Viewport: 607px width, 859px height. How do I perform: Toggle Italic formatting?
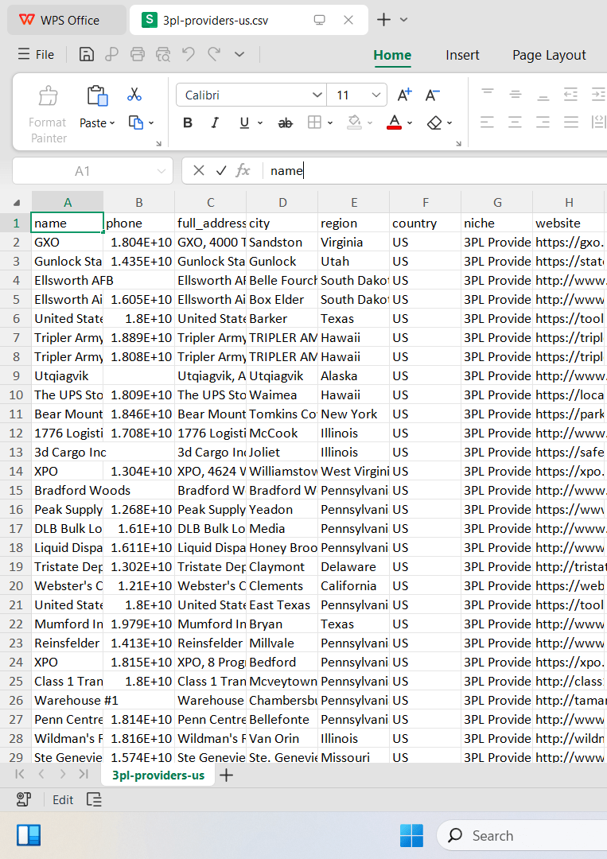tap(215, 122)
